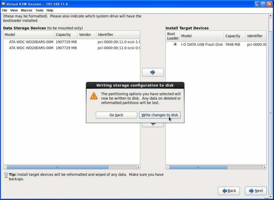Click Go back in the dialog
The height and width of the screenshot is (200, 274).
(x=116, y=115)
